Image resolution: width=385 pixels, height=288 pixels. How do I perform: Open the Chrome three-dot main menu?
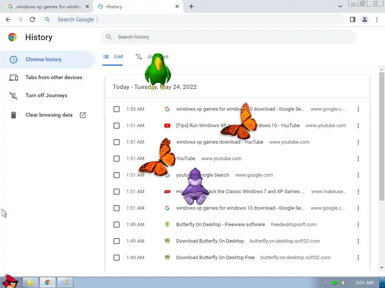[x=377, y=19]
